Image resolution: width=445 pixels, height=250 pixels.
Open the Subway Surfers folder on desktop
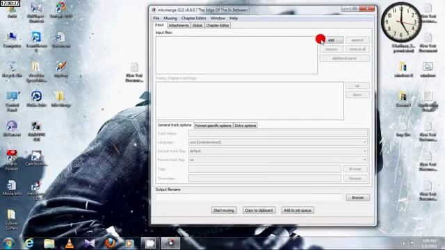[x=12, y=219]
